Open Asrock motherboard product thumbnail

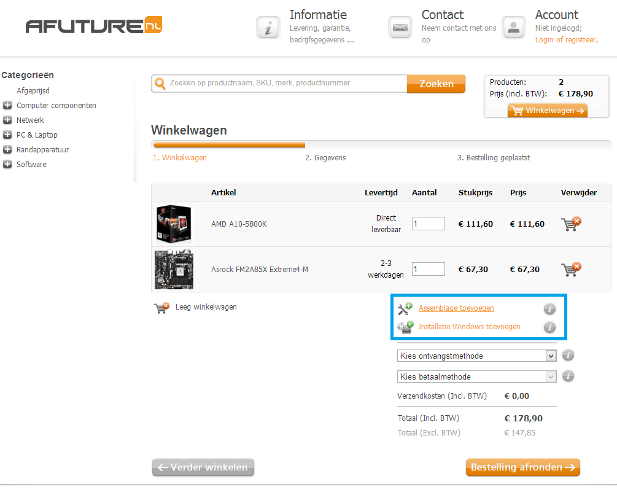pyautogui.click(x=174, y=270)
